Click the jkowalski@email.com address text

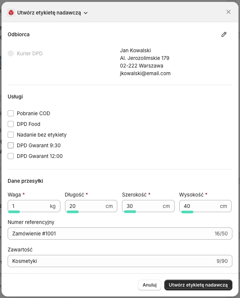click(x=145, y=73)
